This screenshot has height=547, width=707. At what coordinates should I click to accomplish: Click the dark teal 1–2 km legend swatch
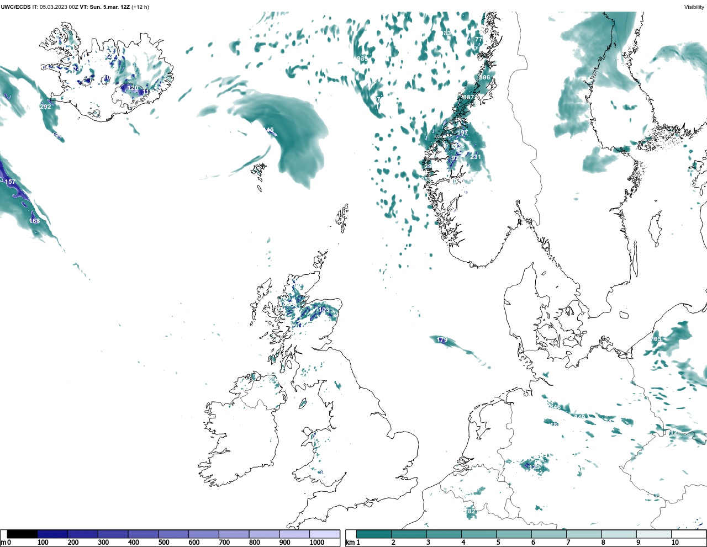pyautogui.click(x=374, y=534)
